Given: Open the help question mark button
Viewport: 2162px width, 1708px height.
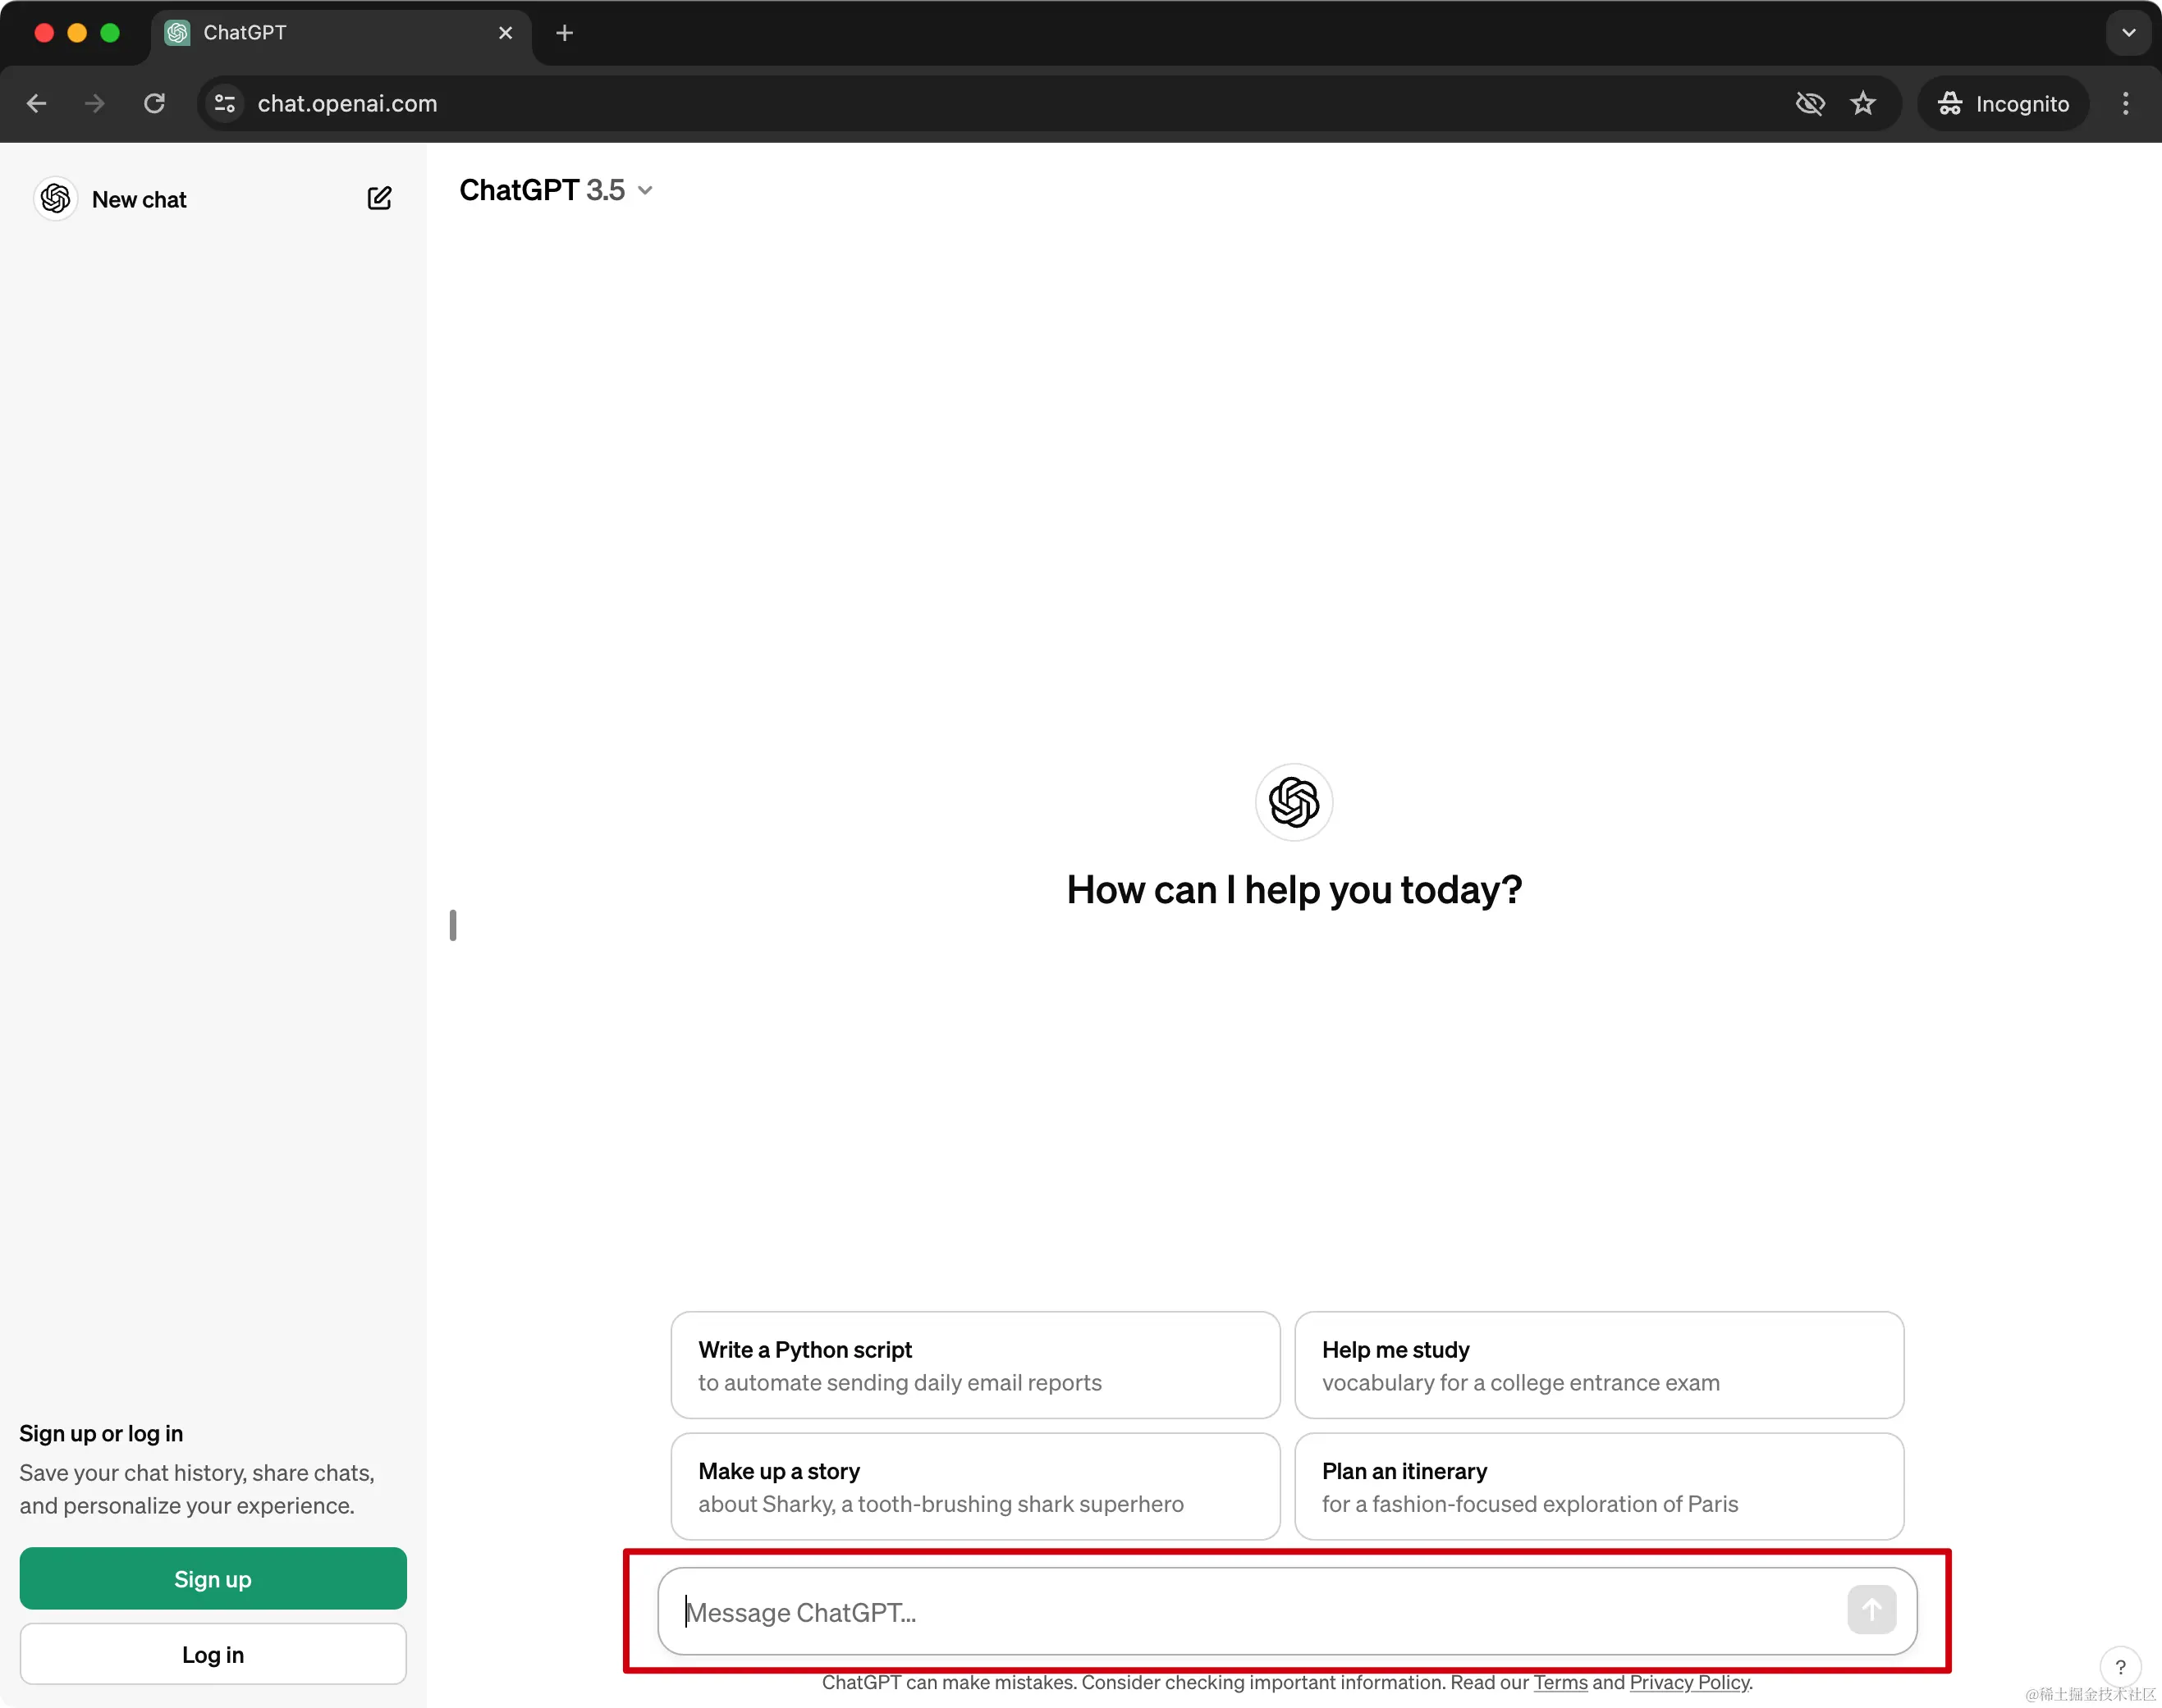Looking at the screenshot, I should point(2119,1666).
